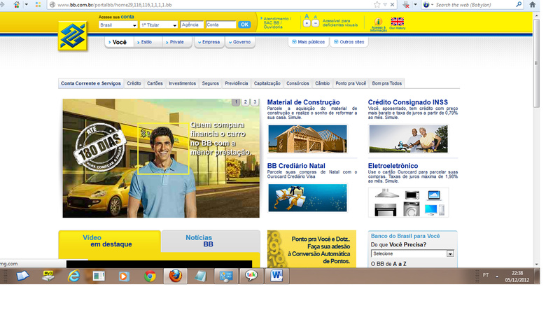Select the Você tab

[119, 42]
